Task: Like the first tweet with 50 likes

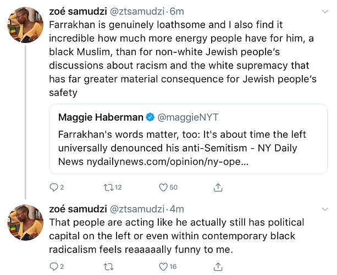Action: [x=163, y=187]
